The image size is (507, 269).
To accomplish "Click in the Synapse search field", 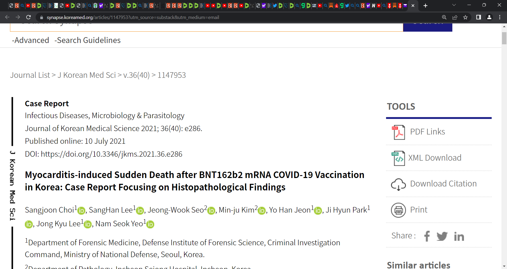I will [206, 27].
